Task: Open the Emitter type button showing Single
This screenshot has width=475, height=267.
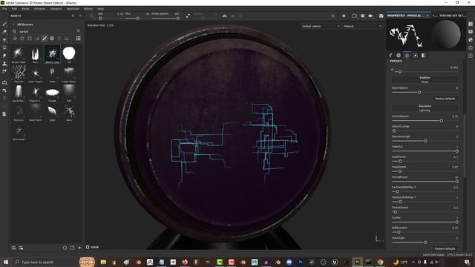Action: pyautogui.click(x=425, y=79)
